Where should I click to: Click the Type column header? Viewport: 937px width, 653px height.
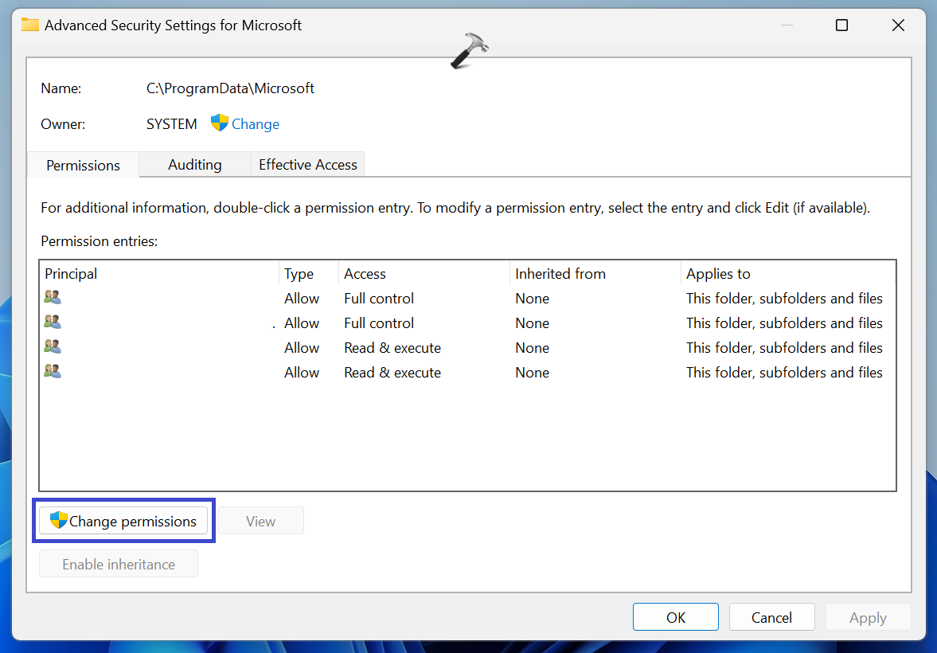[308, 274]
